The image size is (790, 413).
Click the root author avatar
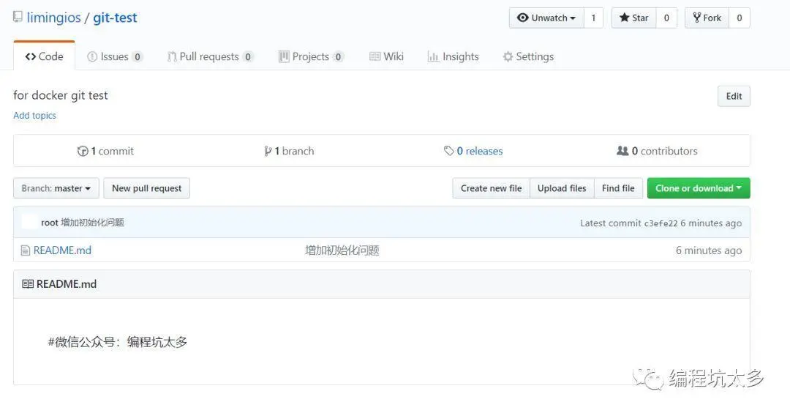(x=30, y=222)
